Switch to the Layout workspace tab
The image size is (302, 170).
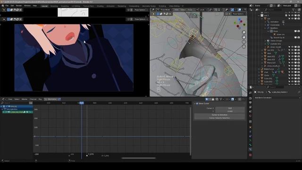44,6
